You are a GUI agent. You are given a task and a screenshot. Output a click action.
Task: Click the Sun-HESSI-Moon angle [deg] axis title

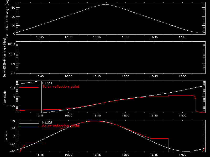pos(4,58)
